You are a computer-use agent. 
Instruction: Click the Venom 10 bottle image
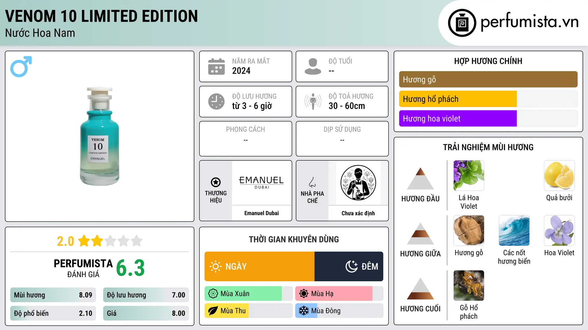click(x=99, y=136)
